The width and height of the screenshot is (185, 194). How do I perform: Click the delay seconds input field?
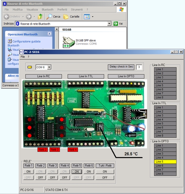click(x=139, y=67)
